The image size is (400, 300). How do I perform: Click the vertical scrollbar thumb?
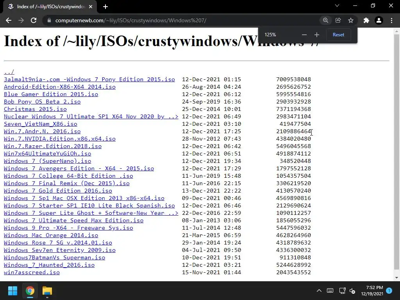[x=396, y=152]
